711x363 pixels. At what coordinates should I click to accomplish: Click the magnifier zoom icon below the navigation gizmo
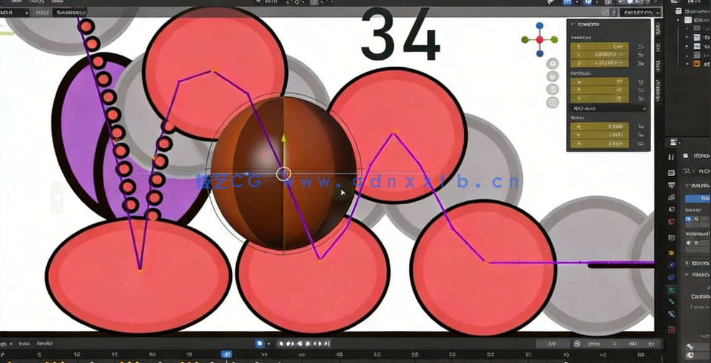551,64
